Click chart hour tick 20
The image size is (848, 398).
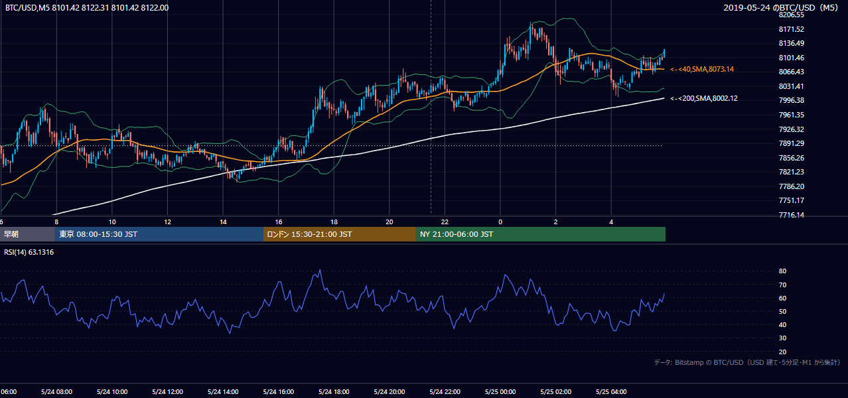click(x=389, y=222)
